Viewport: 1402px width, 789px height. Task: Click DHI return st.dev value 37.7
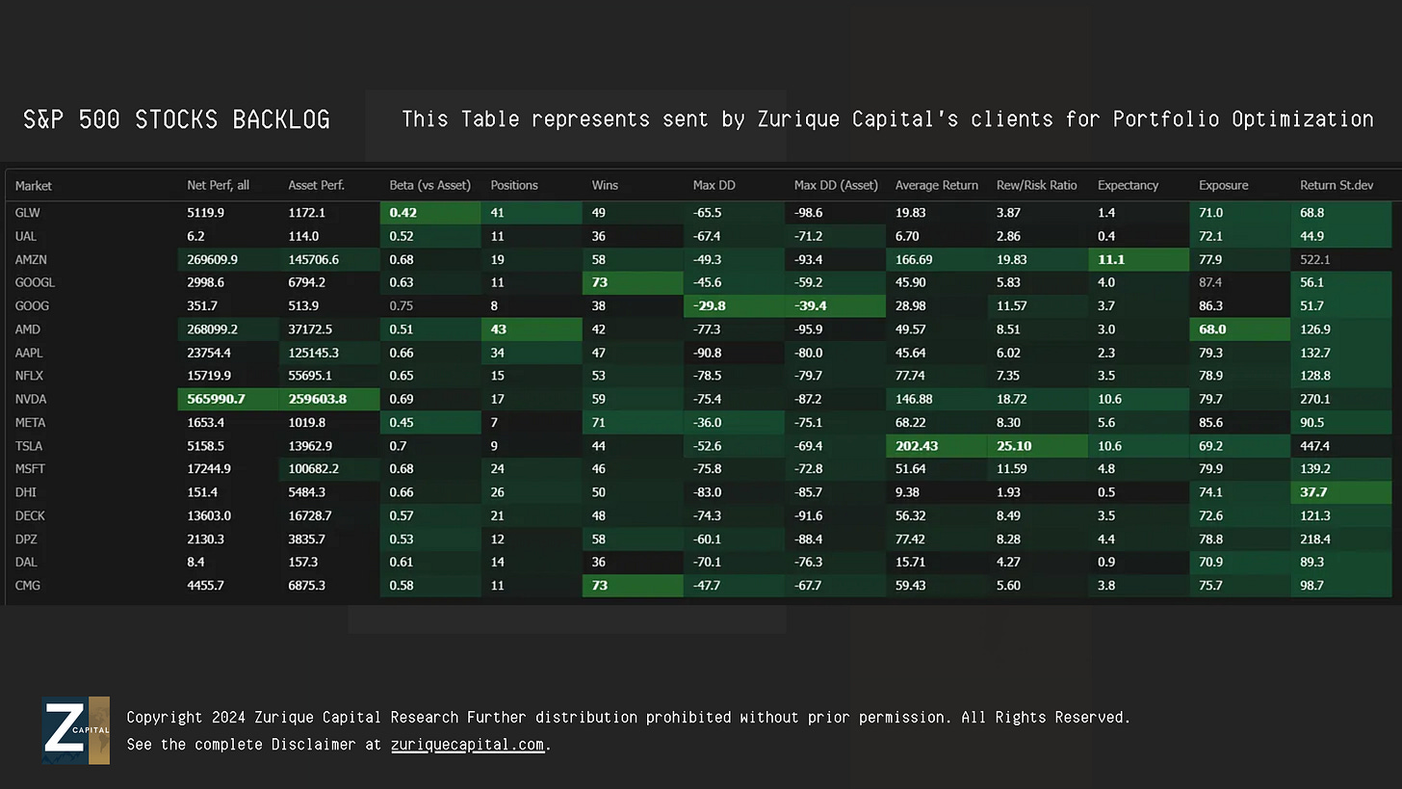pos(1312,492)
